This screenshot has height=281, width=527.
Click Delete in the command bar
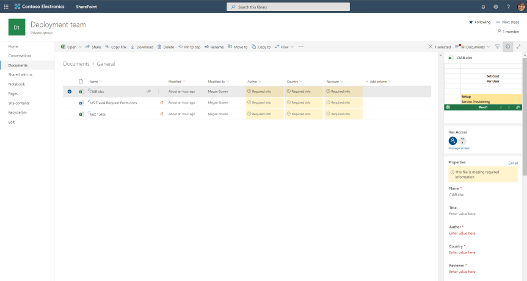click(165, 47)
